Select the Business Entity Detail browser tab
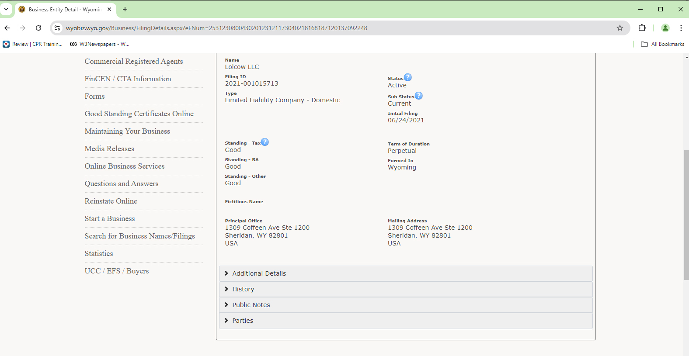This screenshot has height=356, width=689. coord(65,9)
